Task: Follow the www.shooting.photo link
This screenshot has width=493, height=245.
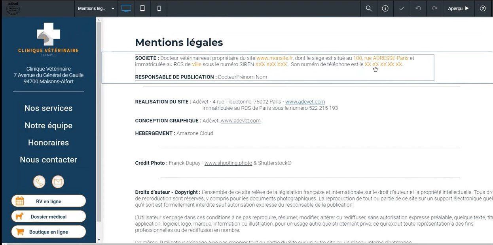Action: pyautogui.click(x=228, y=163)
